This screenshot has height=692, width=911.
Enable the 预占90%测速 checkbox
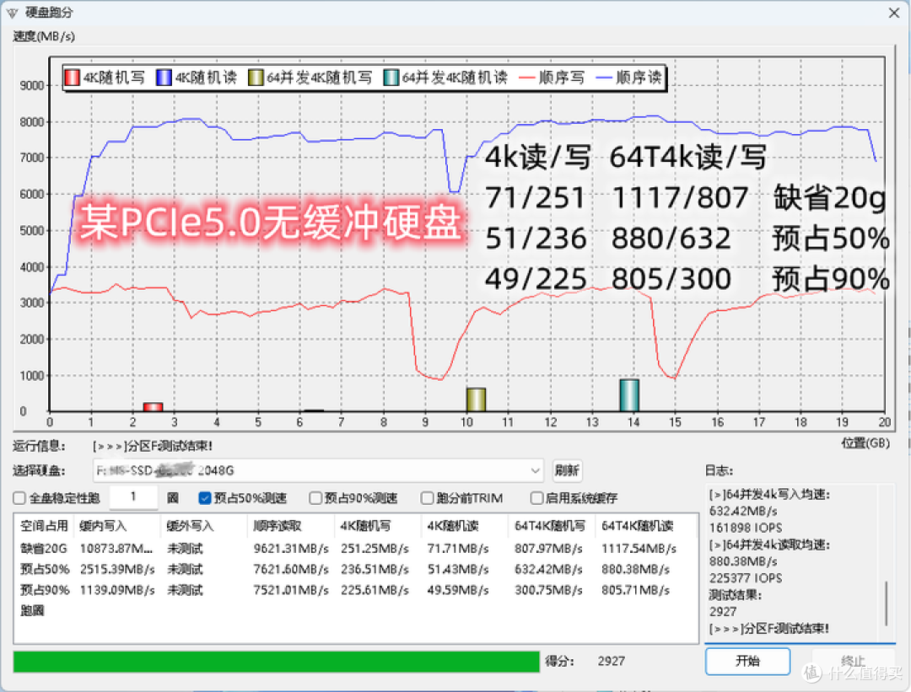[x=315, y=498]
